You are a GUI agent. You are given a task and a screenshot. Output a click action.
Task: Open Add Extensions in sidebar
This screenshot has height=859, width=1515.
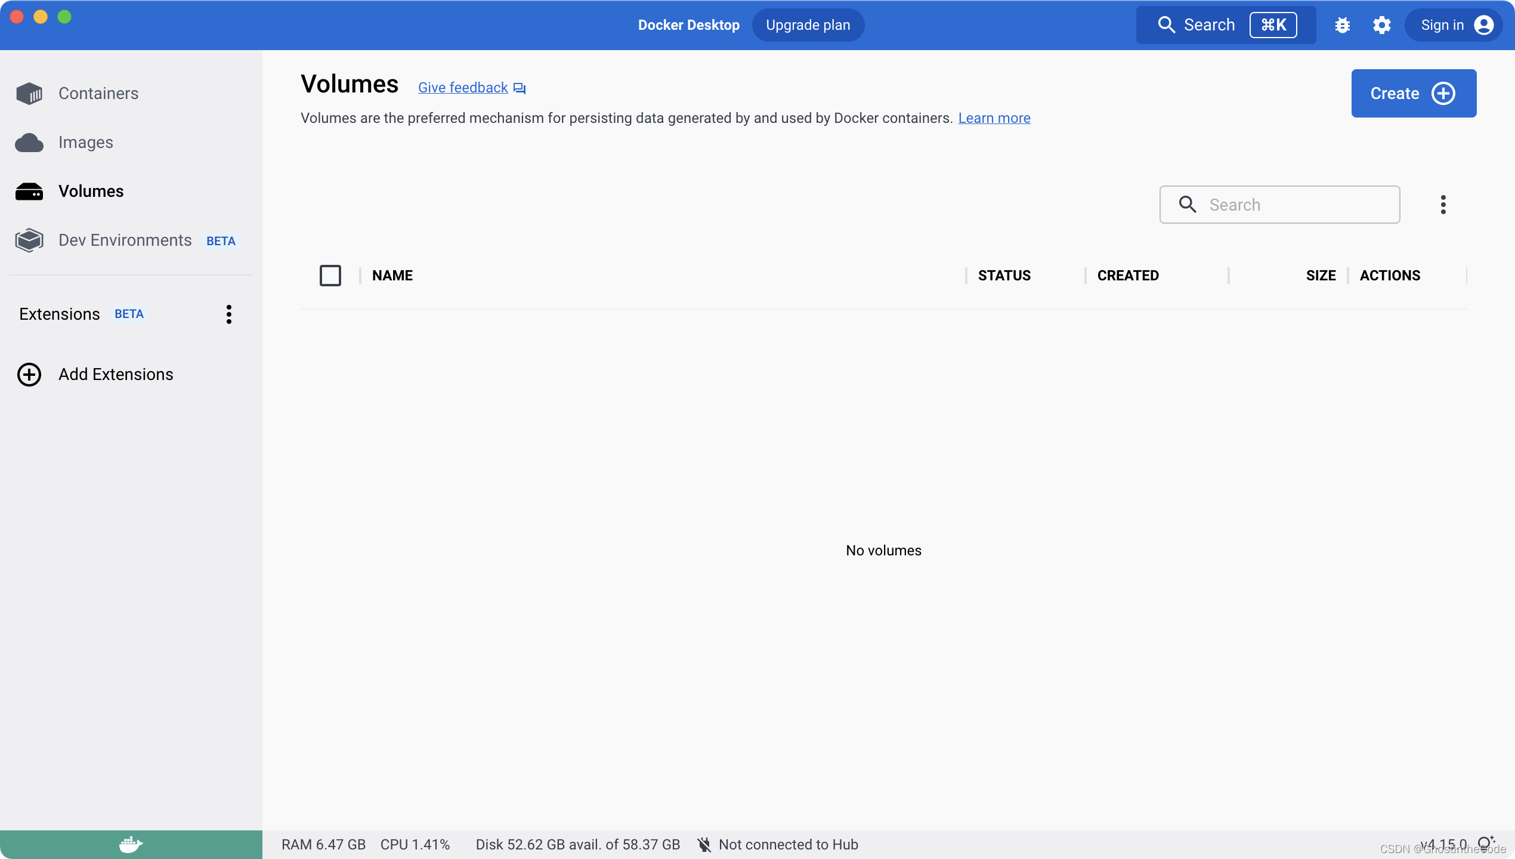click(116, 375)
